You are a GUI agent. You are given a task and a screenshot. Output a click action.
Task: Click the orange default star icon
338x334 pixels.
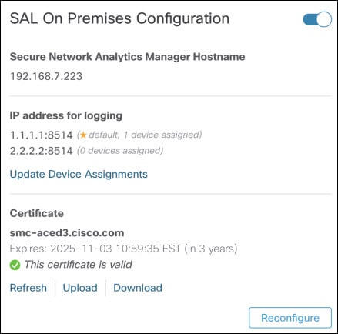click(83, 135)
